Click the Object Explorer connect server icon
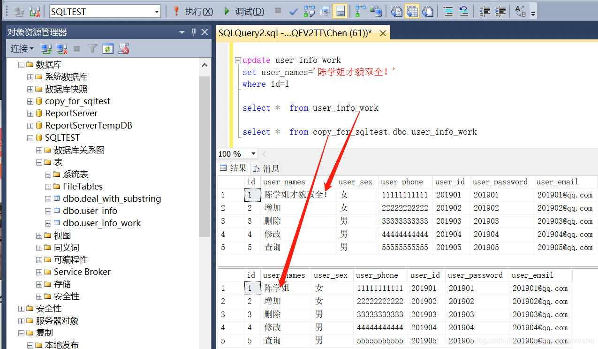 [x=46, y=48]
